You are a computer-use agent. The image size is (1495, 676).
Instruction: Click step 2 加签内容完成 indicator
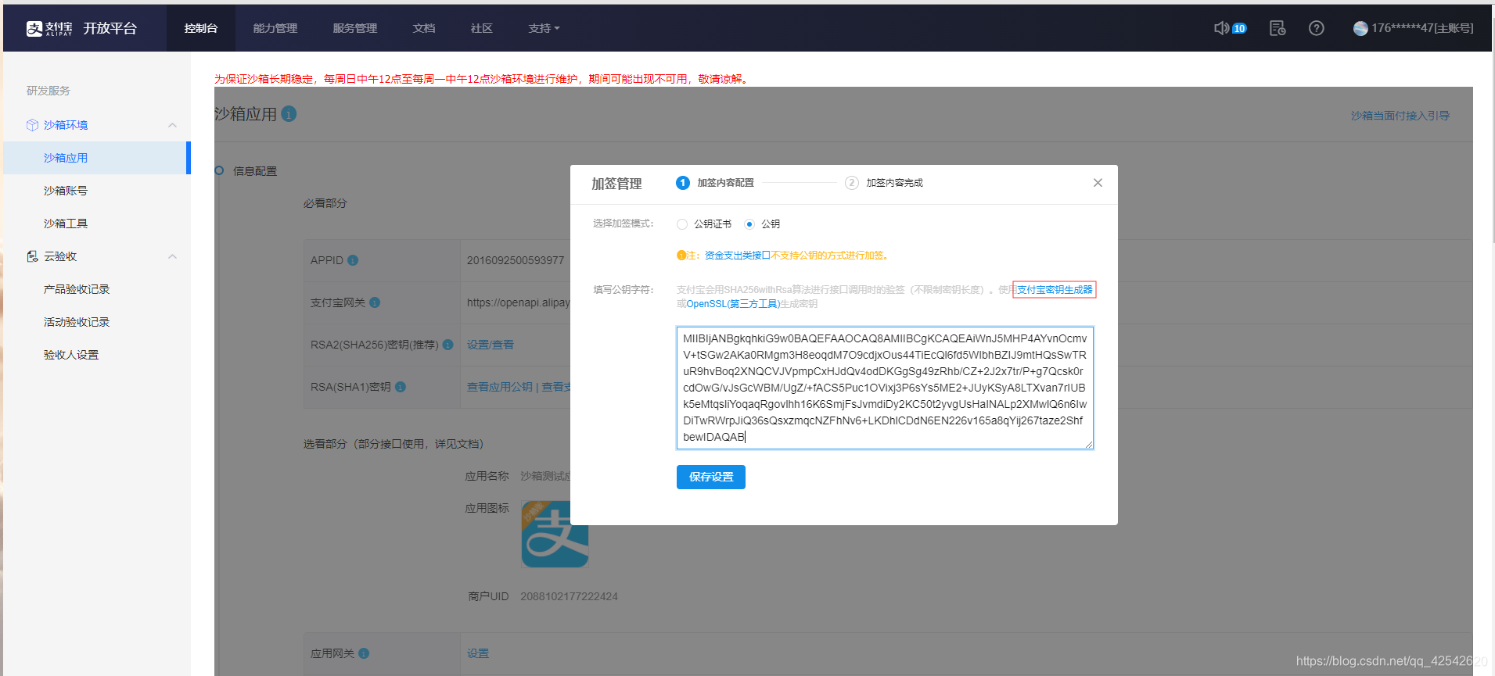[x=884, y=183]
